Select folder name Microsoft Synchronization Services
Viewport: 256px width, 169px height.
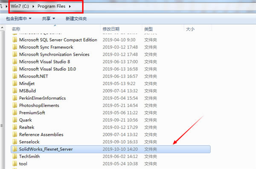coord(54,54)
